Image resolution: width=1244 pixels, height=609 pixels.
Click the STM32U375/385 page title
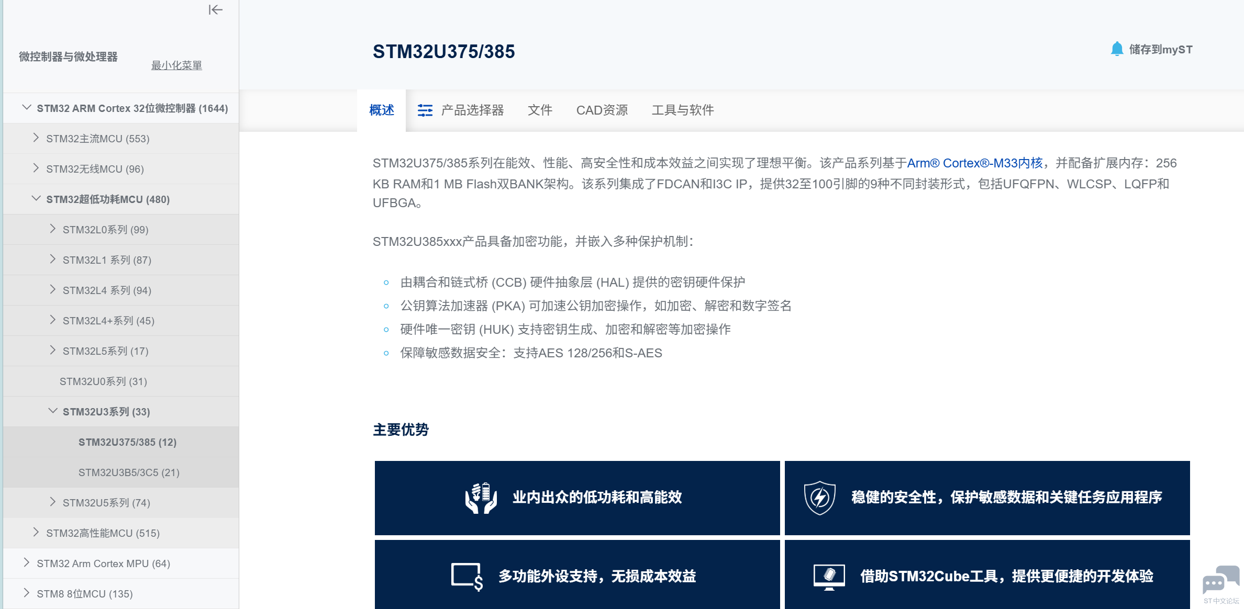pos(444,51)
